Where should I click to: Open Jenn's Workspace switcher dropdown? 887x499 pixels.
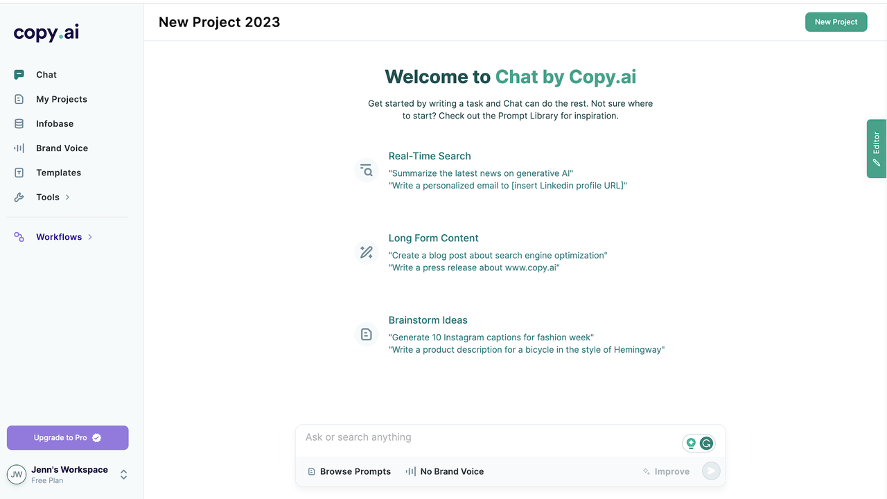click(x=123, y=475)
